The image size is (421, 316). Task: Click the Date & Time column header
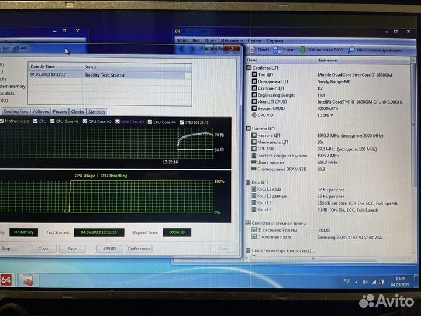point(56,67)
